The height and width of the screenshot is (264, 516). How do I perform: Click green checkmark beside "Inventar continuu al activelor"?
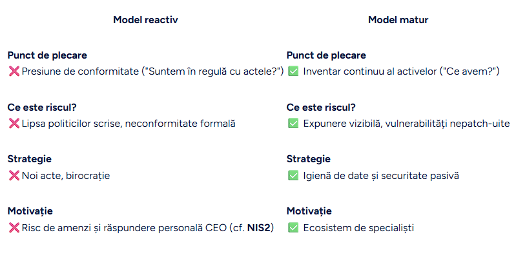tap(293, 72)
